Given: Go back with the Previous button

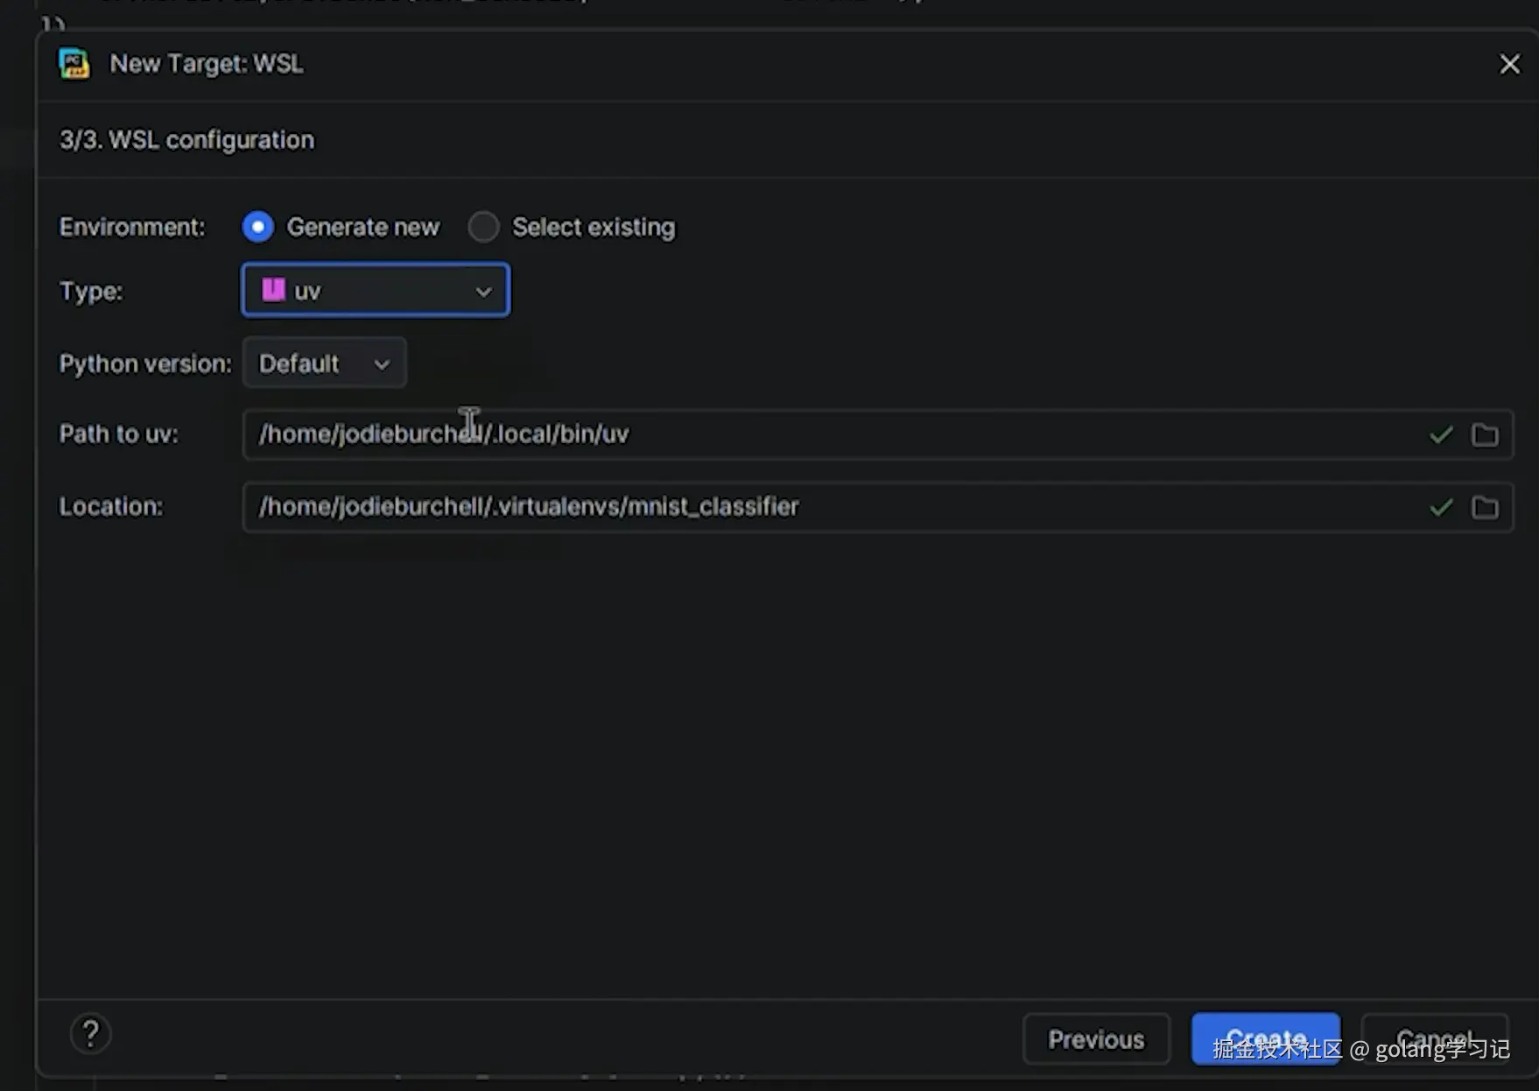Looking at the screenshot, I should pos(1096,1039).
